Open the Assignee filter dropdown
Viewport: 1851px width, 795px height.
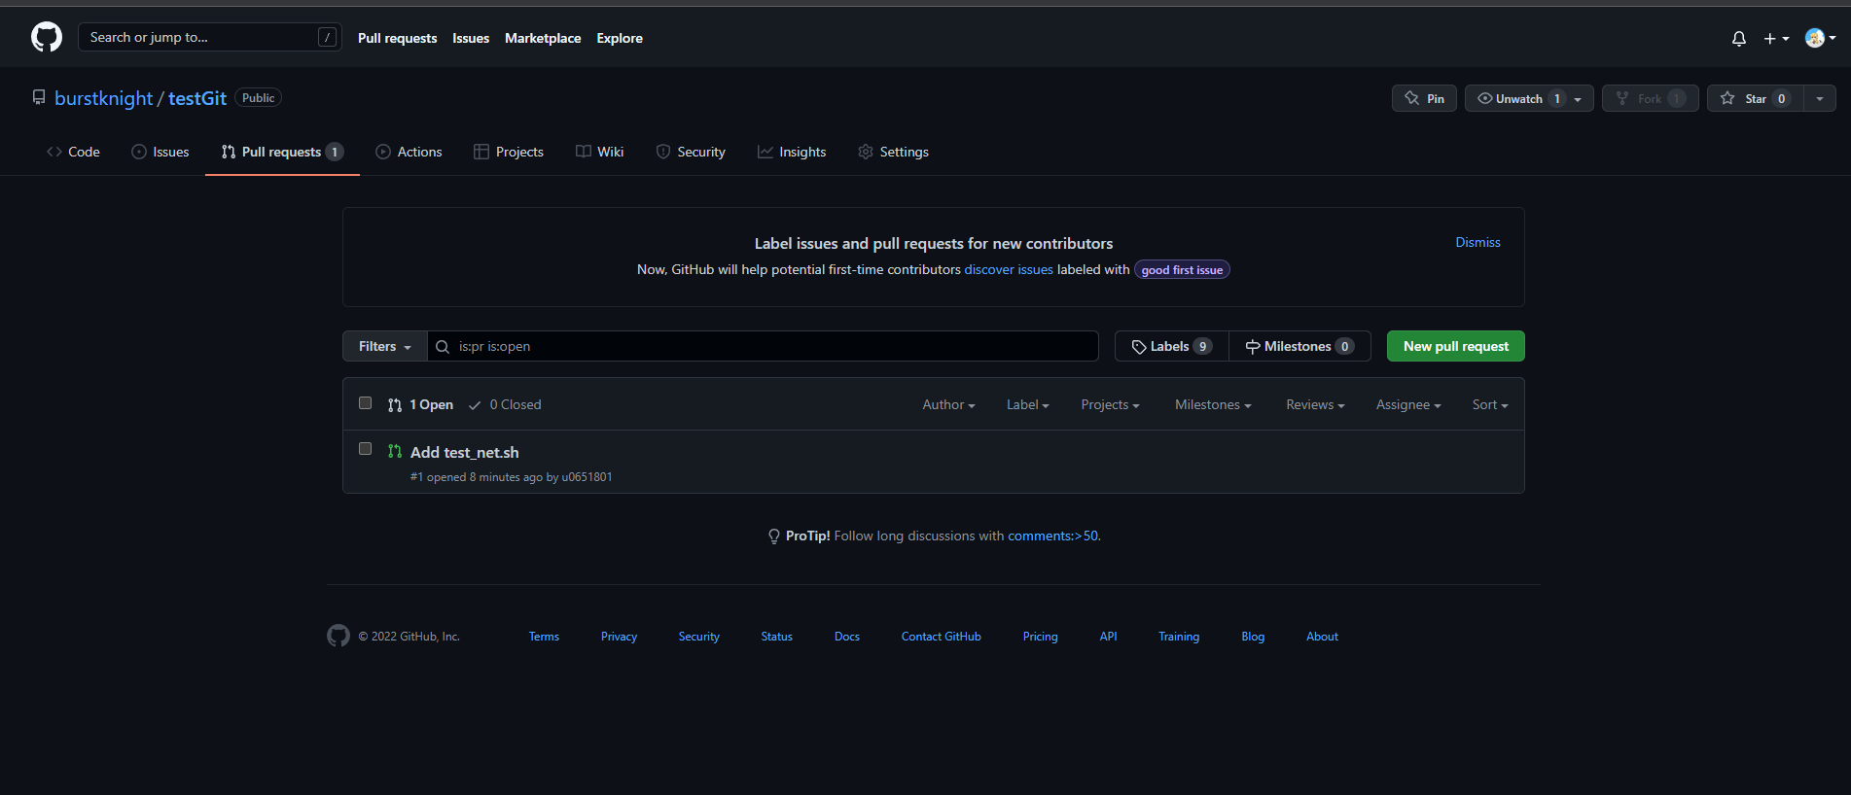(x=1408, y=405)
